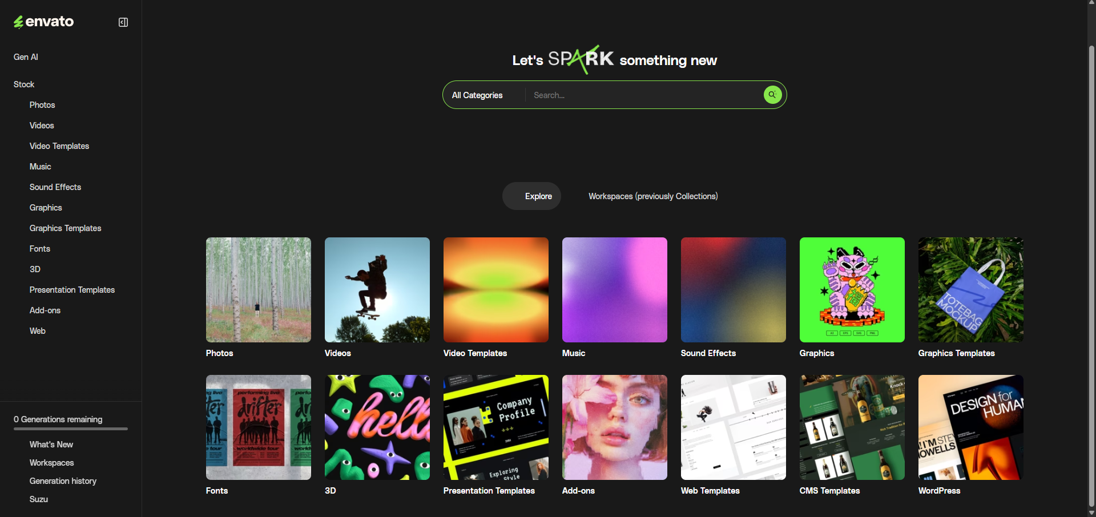This screenshot has height=517, width=1096.
Task: Click the green search magnifier button
Action: click(x=772, y=95)
